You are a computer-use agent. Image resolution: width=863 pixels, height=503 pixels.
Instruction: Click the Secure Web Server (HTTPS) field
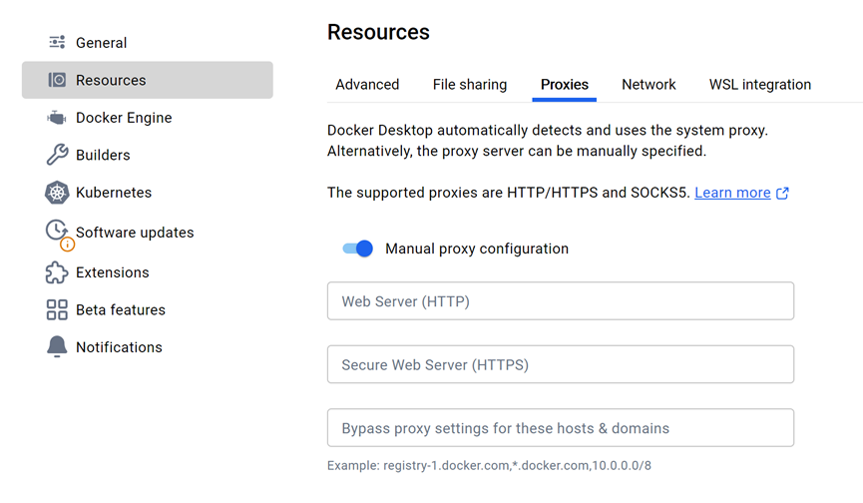(561, 364)
